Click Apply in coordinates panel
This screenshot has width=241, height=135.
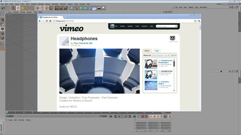pos(166,131)
